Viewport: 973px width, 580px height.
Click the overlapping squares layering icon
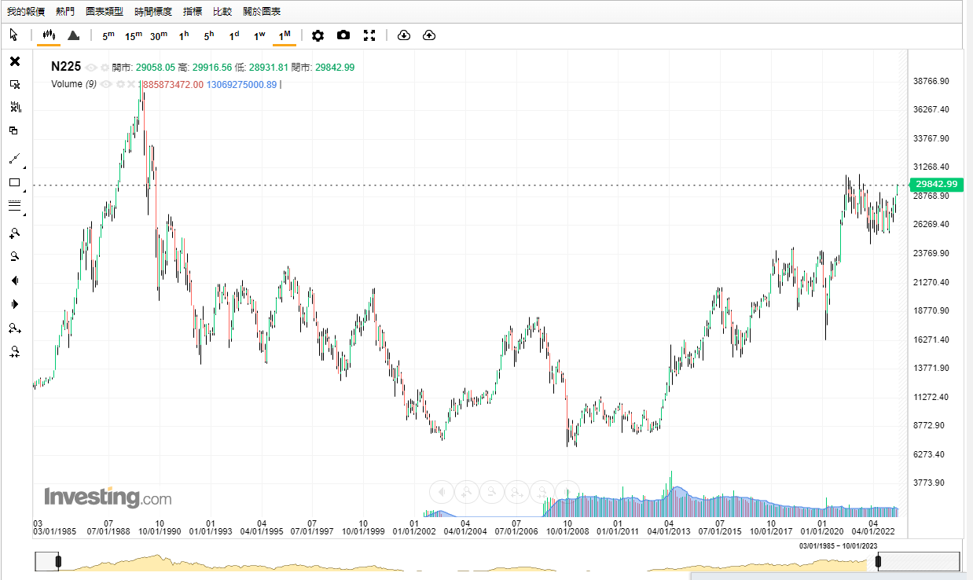14,130
